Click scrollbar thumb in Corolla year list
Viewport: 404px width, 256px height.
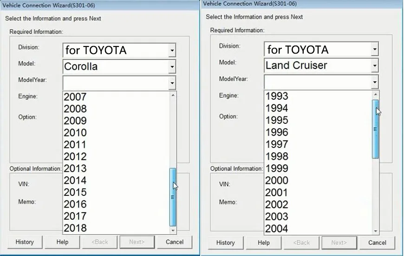pos(173,197)
